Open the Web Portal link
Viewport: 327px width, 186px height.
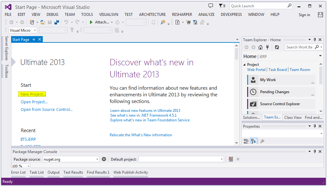256,70
